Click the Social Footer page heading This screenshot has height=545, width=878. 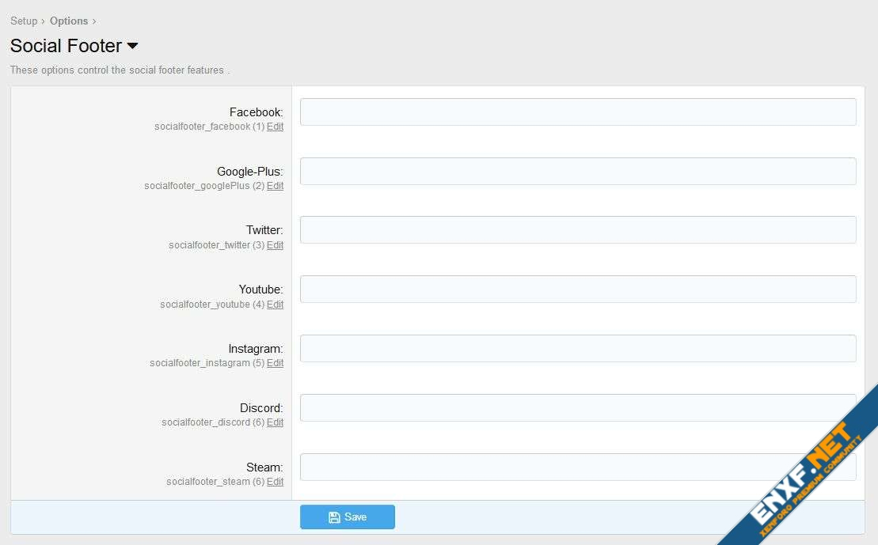click(x=67, y=46)
